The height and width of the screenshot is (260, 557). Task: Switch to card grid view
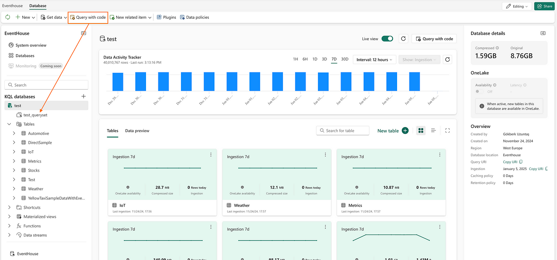point(421,131)
